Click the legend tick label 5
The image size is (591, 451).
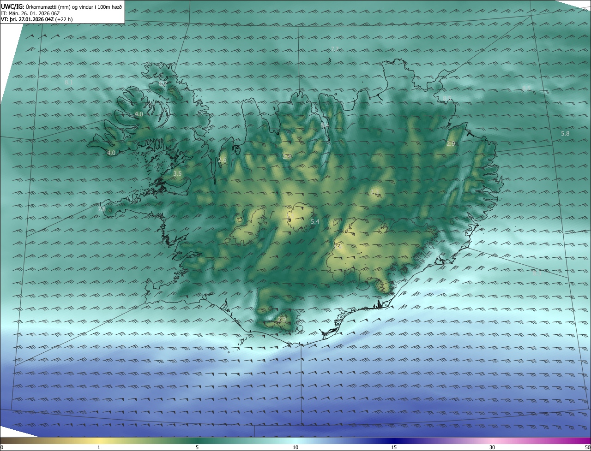[197, 447]
